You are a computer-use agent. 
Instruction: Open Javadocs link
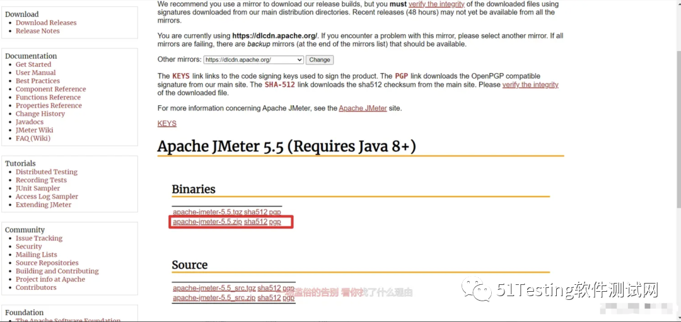tap(30, 122)
